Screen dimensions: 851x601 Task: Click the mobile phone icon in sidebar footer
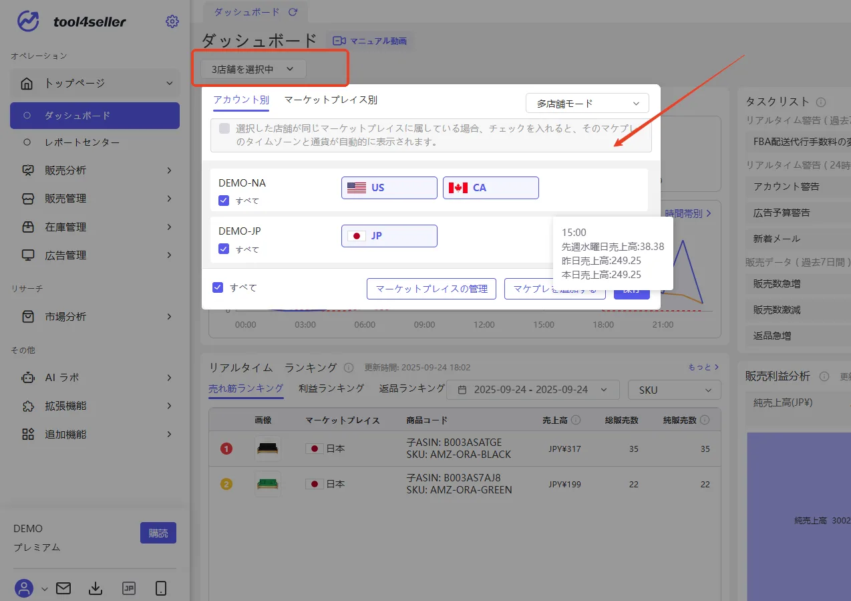point(161,588)
